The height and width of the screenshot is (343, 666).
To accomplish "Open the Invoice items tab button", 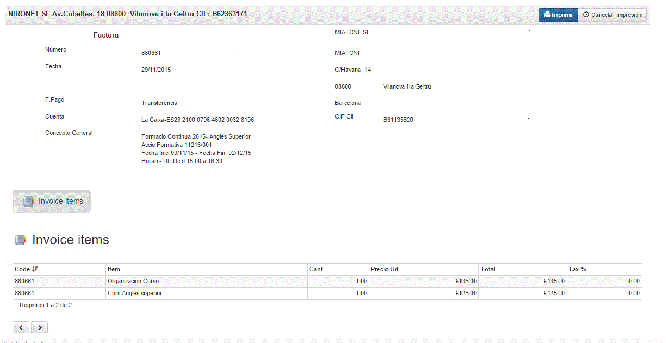I will click(x=52, y=201).
